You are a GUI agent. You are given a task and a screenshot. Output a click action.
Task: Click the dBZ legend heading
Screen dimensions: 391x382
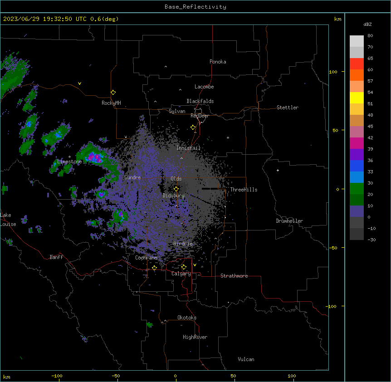(367, 24)
